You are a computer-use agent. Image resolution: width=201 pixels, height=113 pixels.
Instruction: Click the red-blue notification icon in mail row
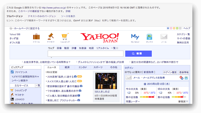pyautogui.click(x=181, y=78)
